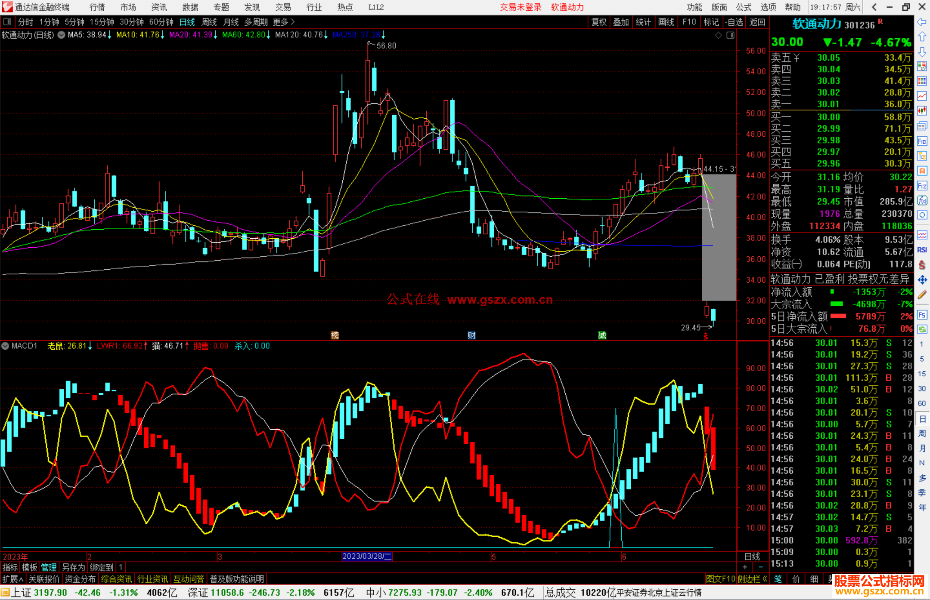930x600 pixels.
Task: Toggle the panel layout icon above price axis
Action: click(731, 35)
